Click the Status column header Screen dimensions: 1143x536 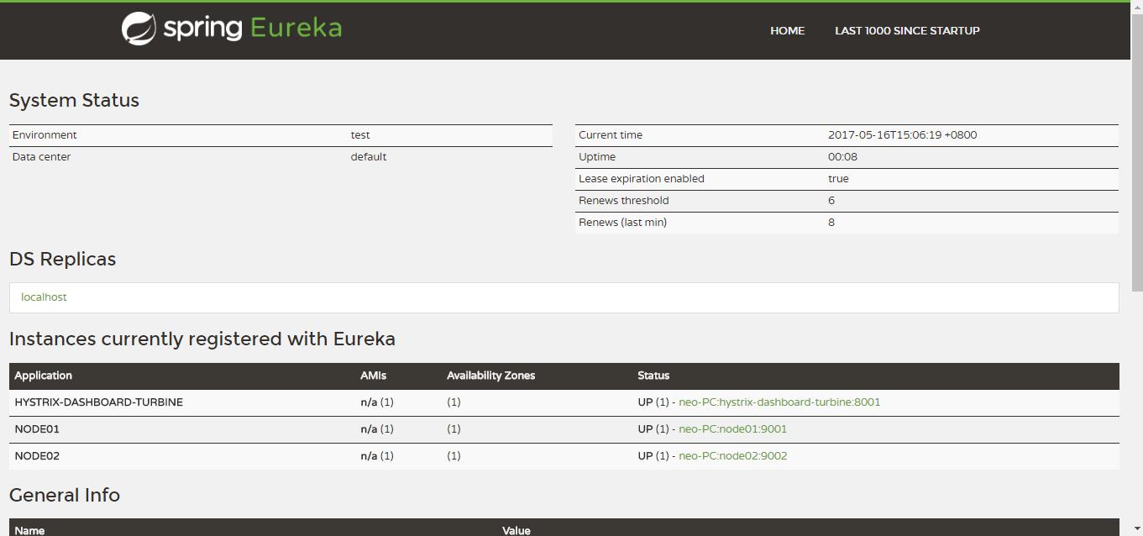pyautogui.click(x=653, y=376)
